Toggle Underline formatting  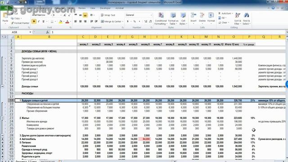click(44, 22)
